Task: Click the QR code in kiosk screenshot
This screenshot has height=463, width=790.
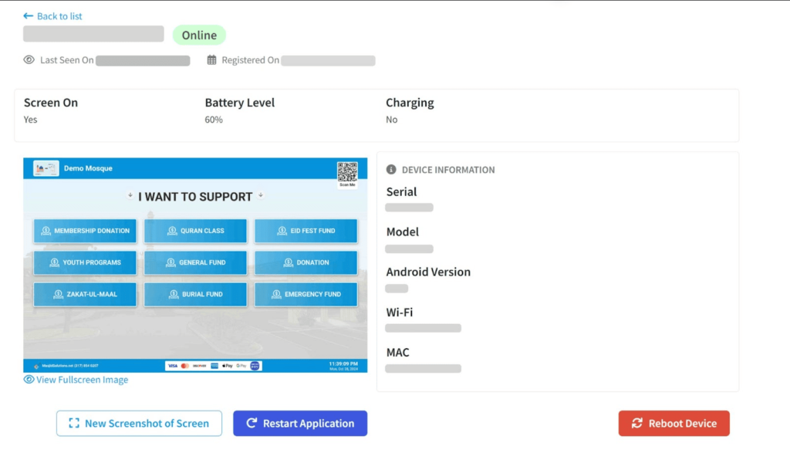Action: point(347,172)
